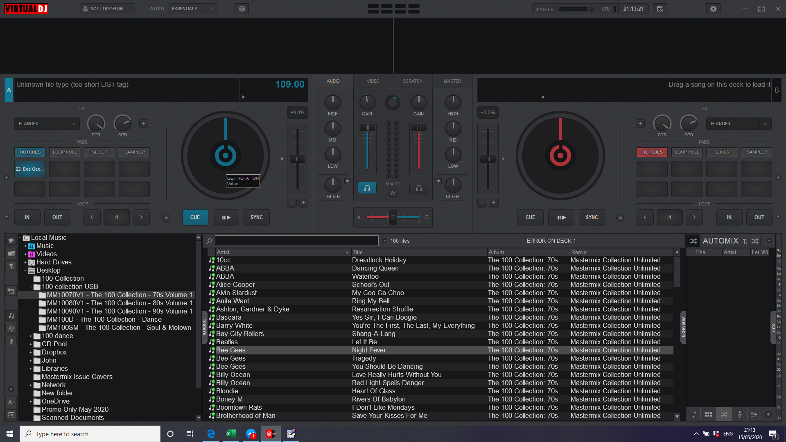Image resolution: width=786 pixels, height=442 pixels.
Task: Click the tag sidebar icon
Action: (11, 328)
